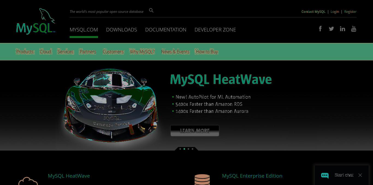Open the DOCUMENTATION tab
The width and height of the screenshot is (373, 185).
(x=166, y=30)
